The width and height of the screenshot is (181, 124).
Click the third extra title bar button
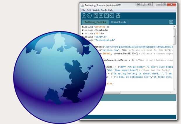[x=149, y=4]
